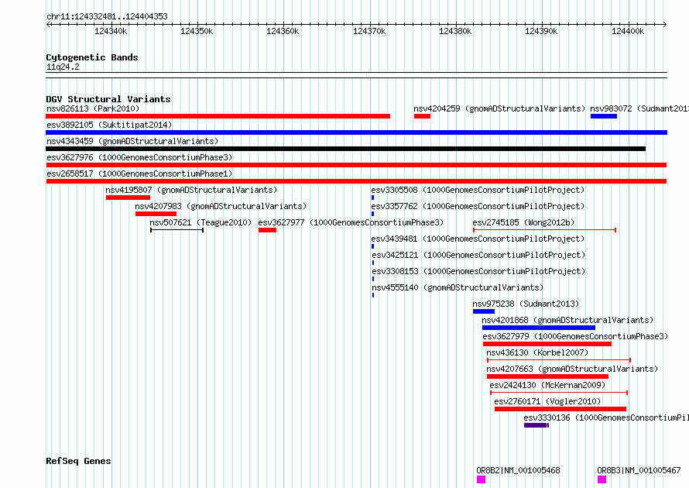Open the nsv4343459 gnomAD variant label
This screenshot has width=689, height=488.
132,141
